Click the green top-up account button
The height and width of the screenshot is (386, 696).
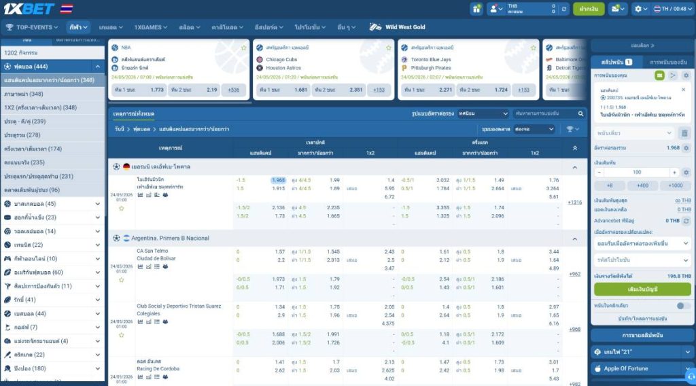pos(642,289)
